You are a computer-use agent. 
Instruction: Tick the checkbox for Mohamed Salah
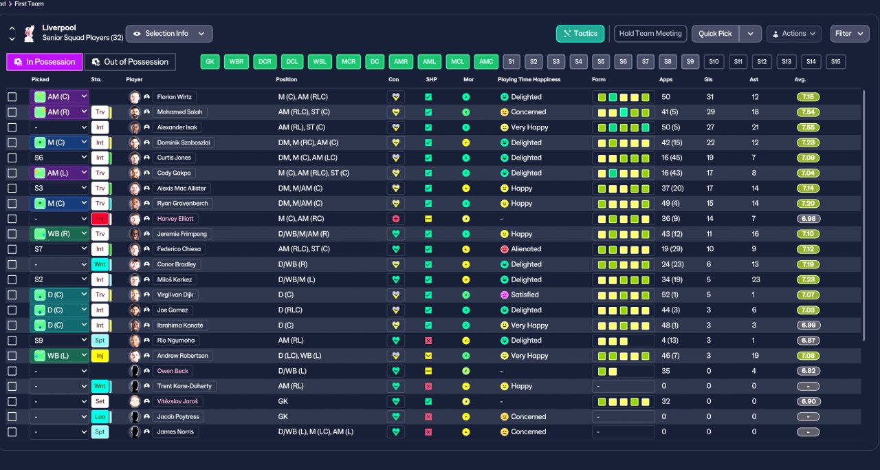coord(12,112)
